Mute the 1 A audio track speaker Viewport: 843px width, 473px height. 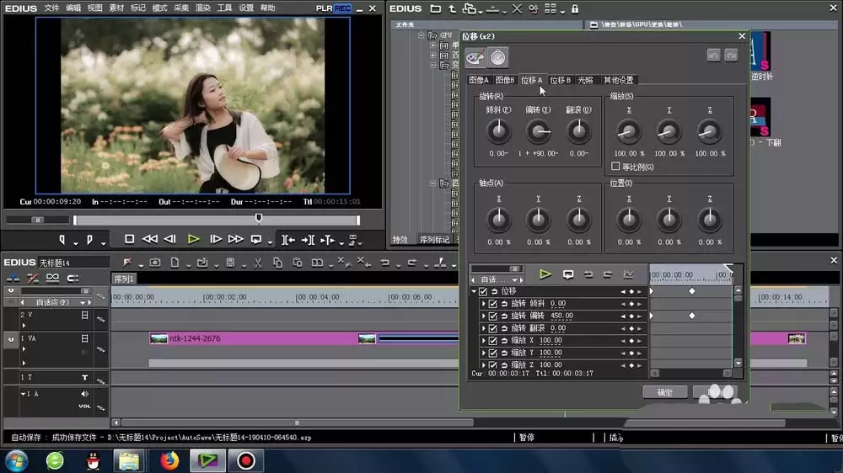84,394
